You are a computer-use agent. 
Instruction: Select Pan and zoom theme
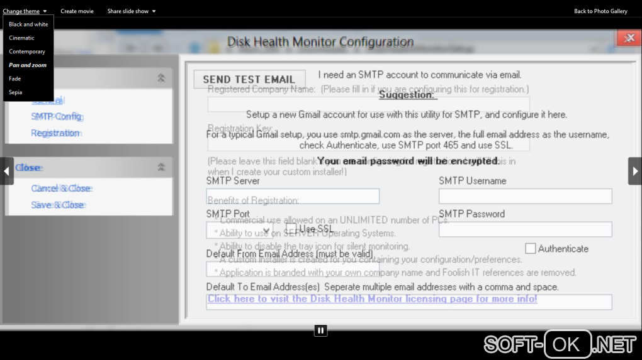pyautogui.click(x=28, y=65)
